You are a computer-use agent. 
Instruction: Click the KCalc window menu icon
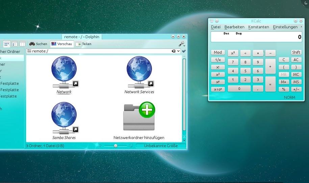coord(212,21)
